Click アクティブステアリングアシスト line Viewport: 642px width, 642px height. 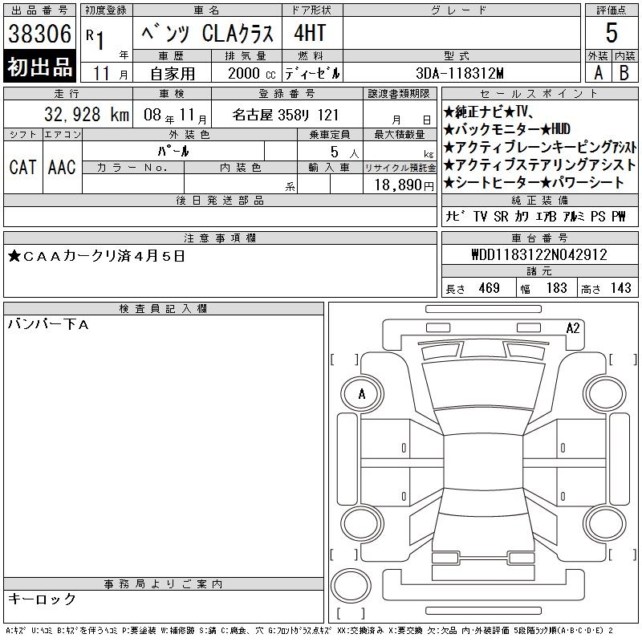point(539,165)
